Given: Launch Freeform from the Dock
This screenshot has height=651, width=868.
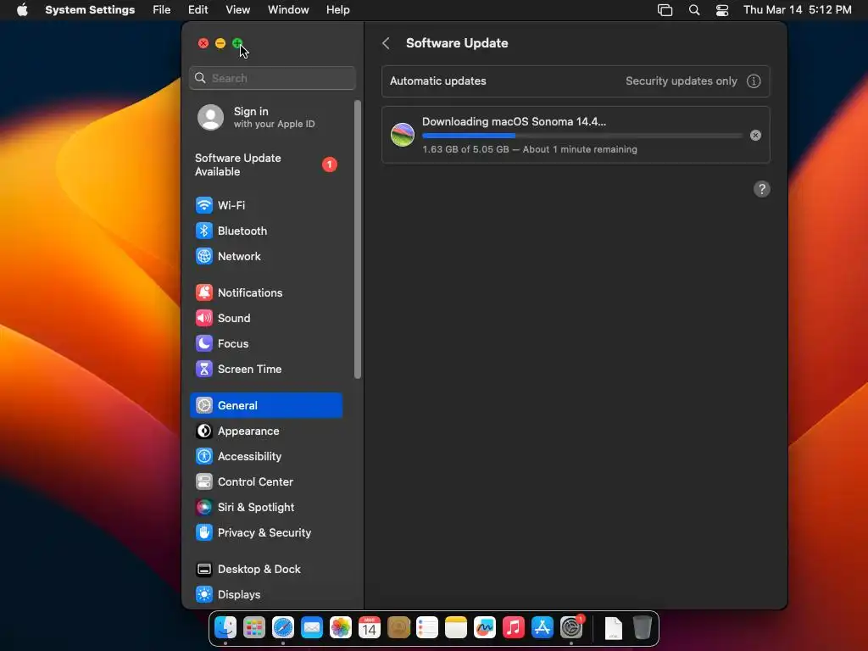Looking at the screenshot, I should 484,628.
